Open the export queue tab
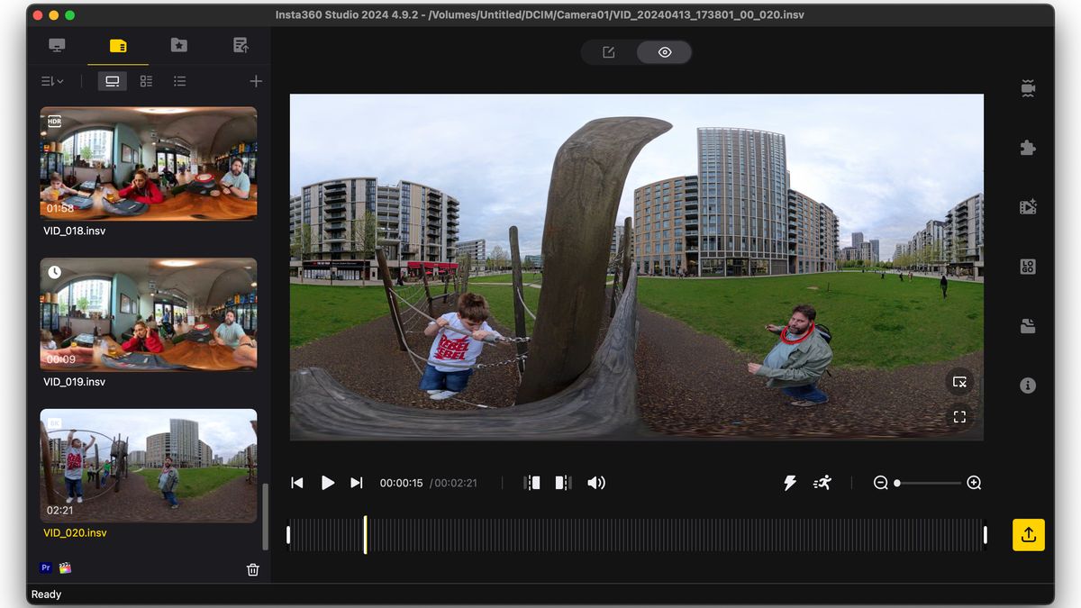 tap(241, 45)
